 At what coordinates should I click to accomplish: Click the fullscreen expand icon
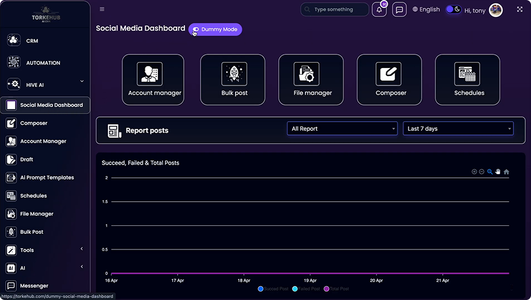click(520, 10)
